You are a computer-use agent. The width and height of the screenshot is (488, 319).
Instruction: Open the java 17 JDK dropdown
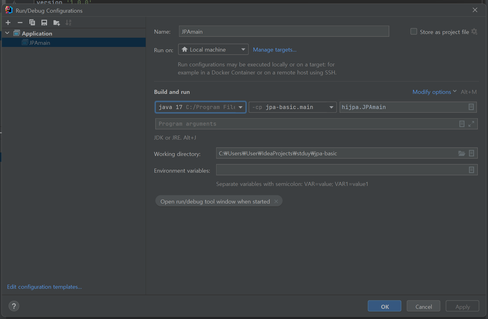pyautogui.click(x=201, y=107)
